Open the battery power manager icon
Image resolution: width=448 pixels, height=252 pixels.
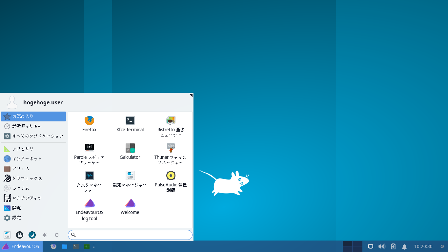393,246
